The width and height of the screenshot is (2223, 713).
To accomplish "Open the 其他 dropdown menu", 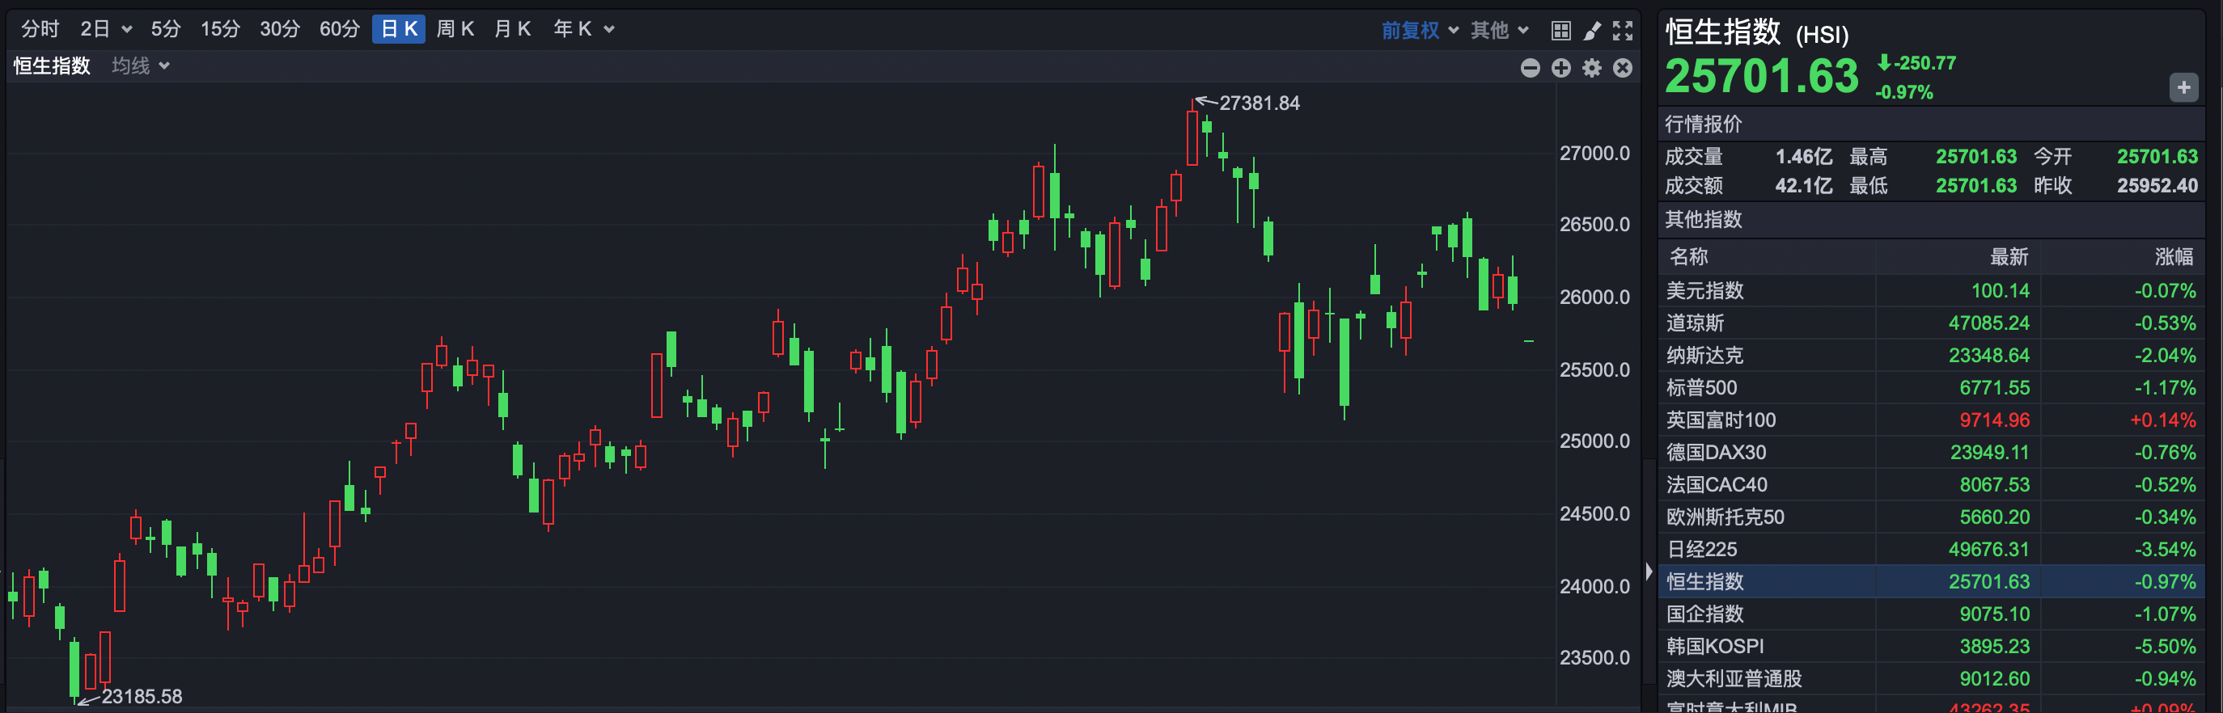I will (x=1499, y=30).
